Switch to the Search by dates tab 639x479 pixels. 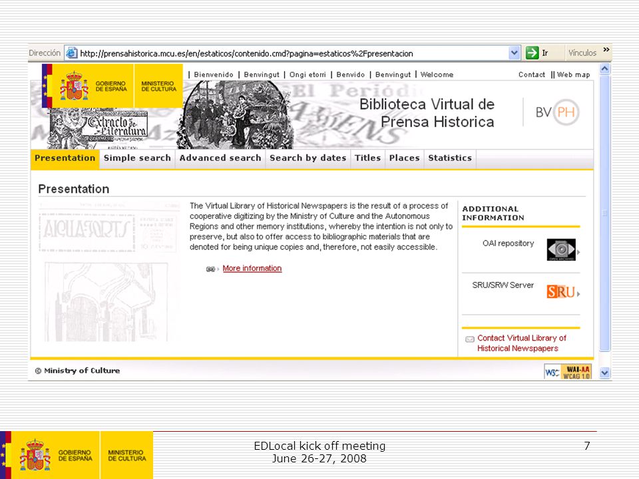coord(308,158)
